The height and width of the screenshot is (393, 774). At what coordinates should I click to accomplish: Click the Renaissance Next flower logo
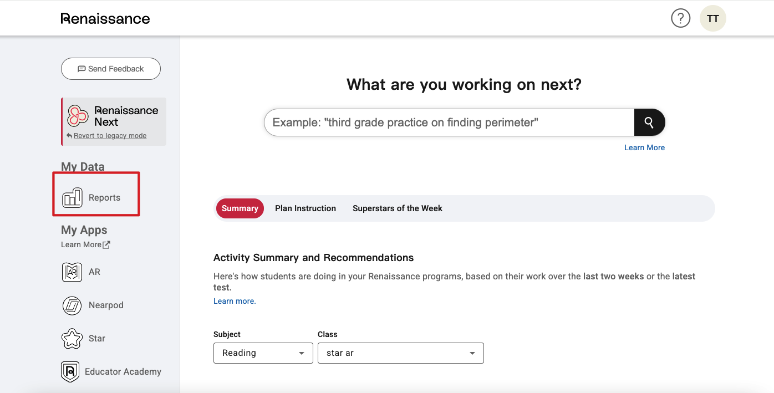(x=78, y=116)
